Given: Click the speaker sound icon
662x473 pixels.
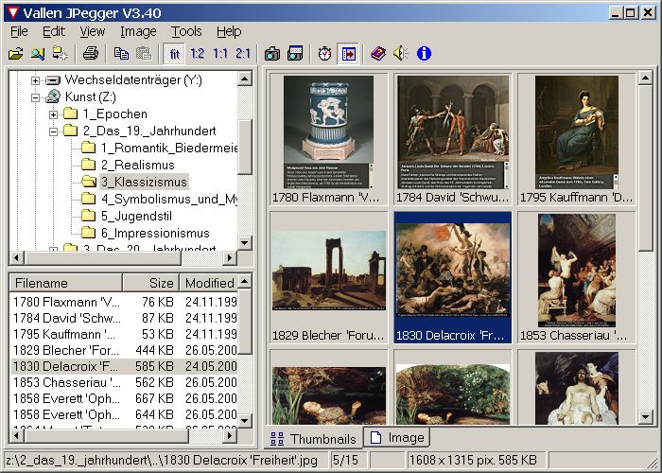Looking at the screenshot, I should [401, 54].
